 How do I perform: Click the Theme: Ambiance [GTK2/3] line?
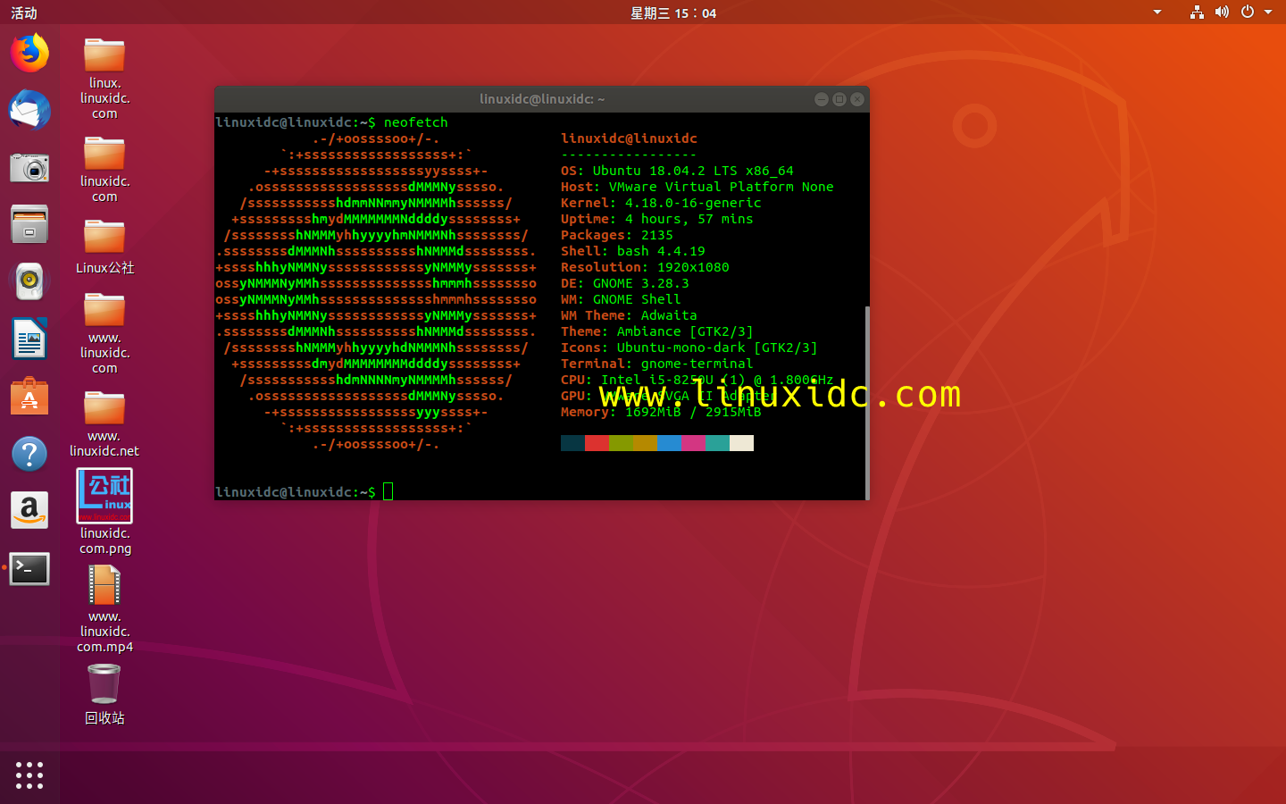point(657,331)
